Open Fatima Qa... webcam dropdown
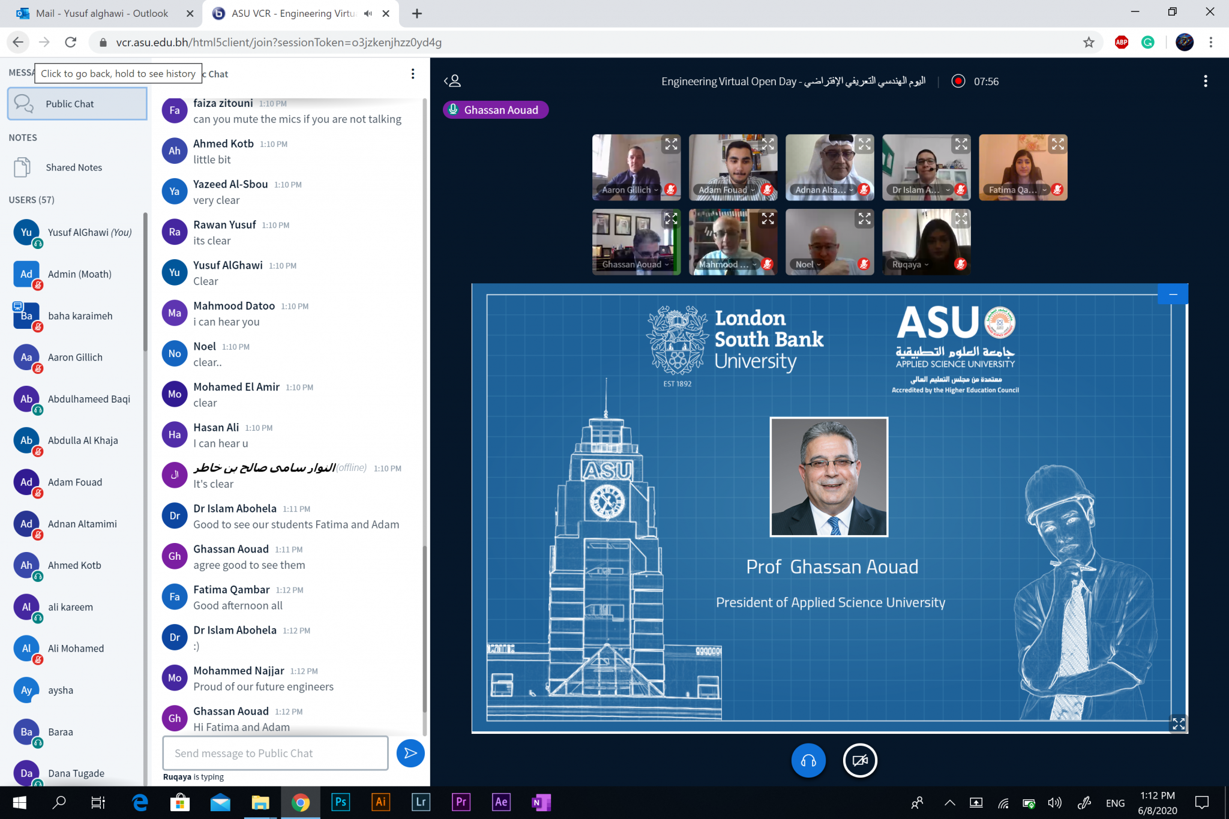This screenshot has width=1229, height=819. (x=1018, y=190)
